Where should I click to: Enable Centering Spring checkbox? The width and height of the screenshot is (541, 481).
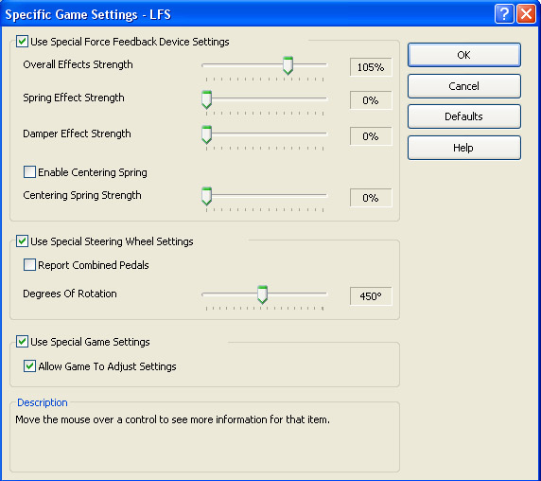[x=29, y=171]
